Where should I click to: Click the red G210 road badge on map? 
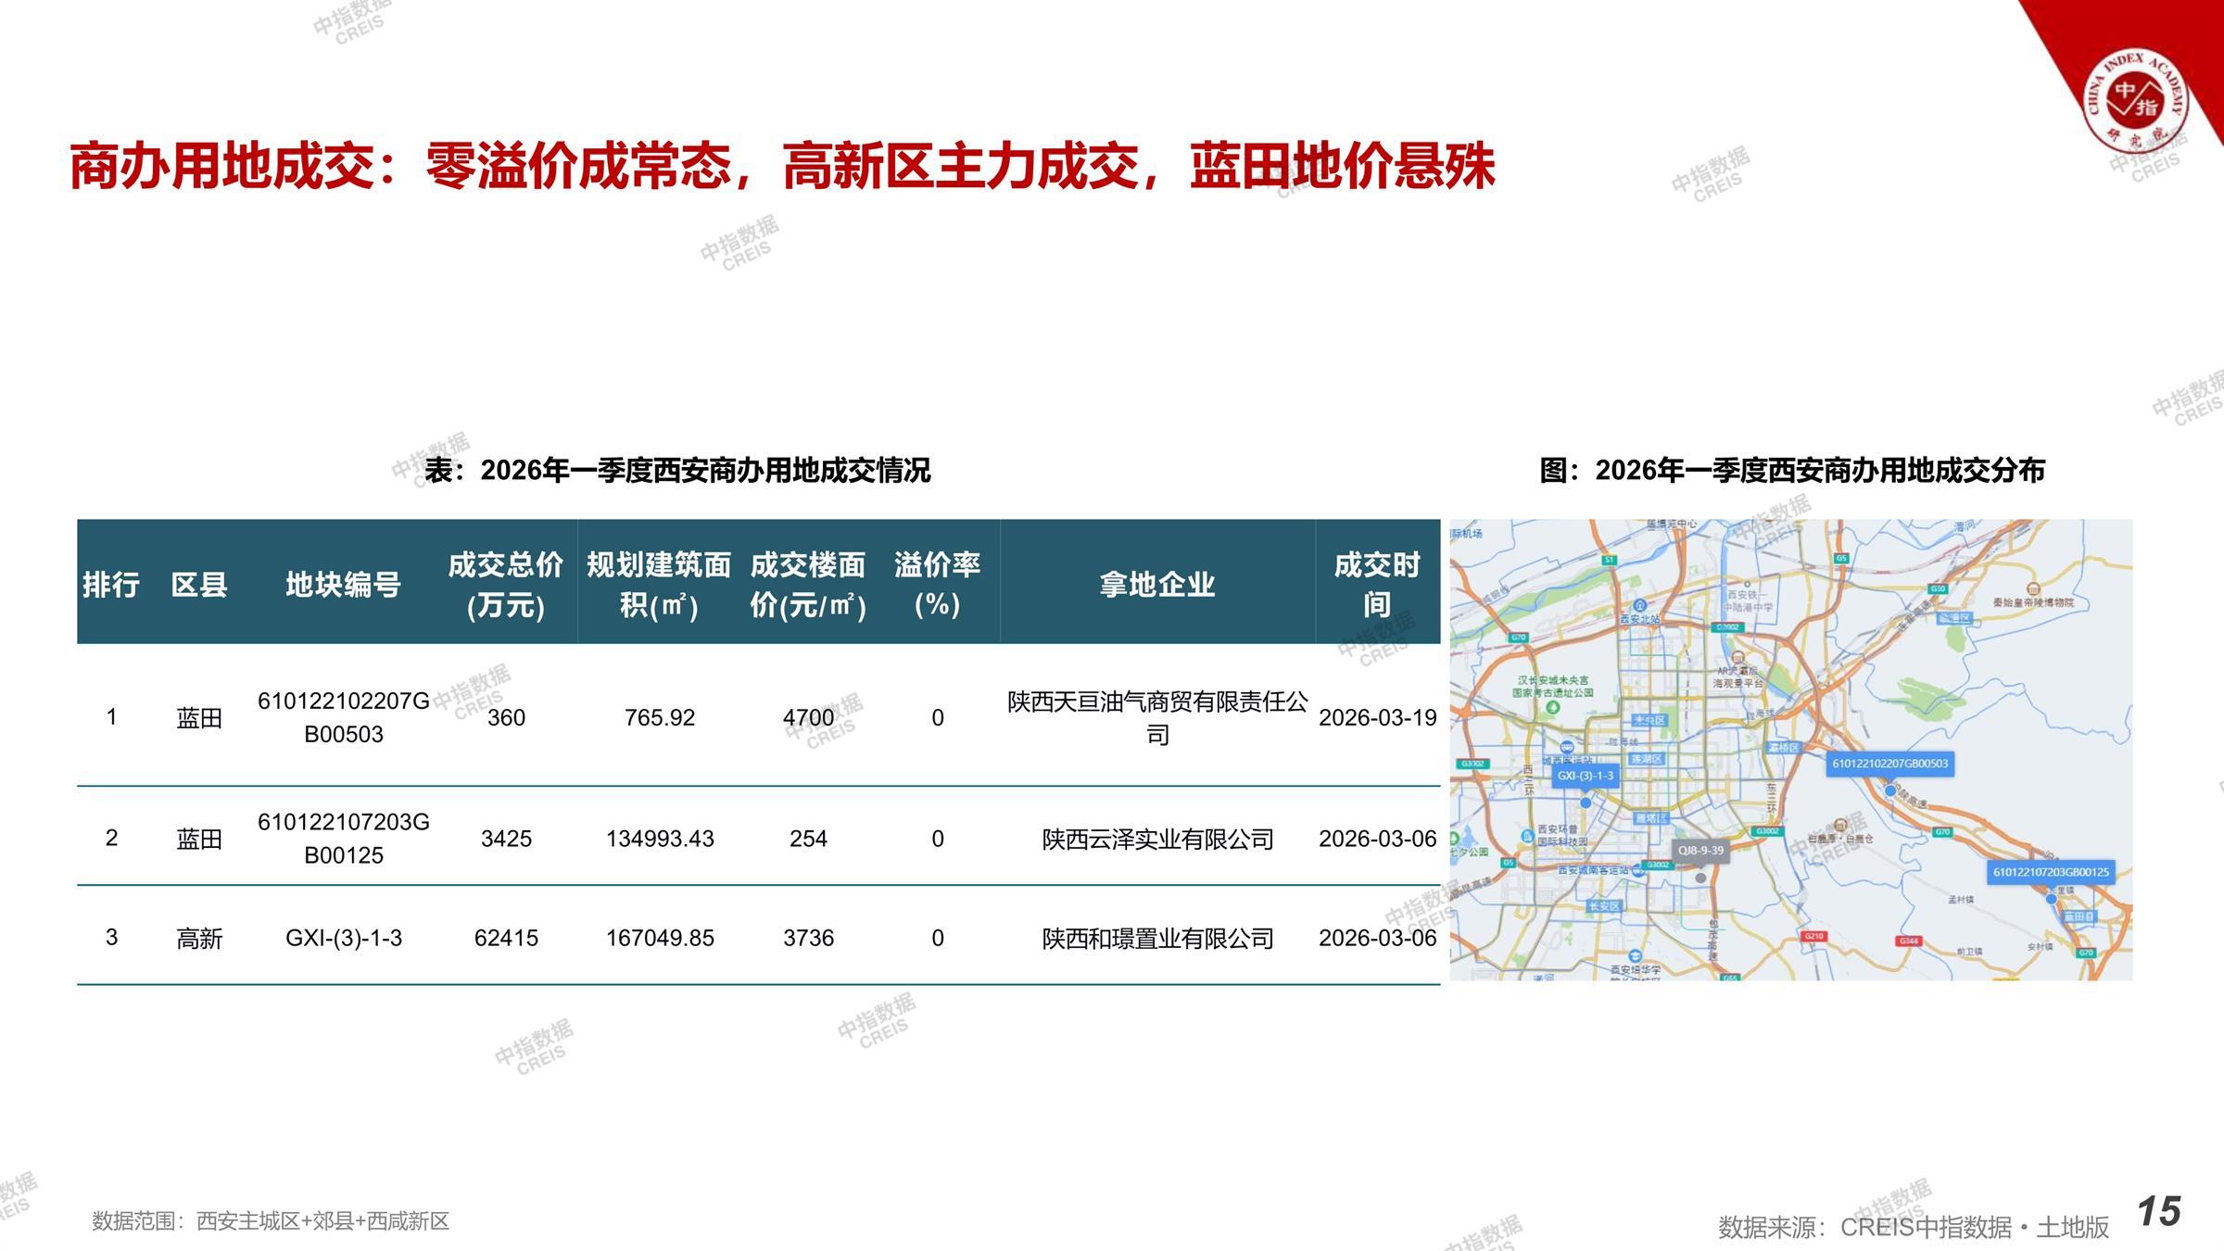point(1813,937)
